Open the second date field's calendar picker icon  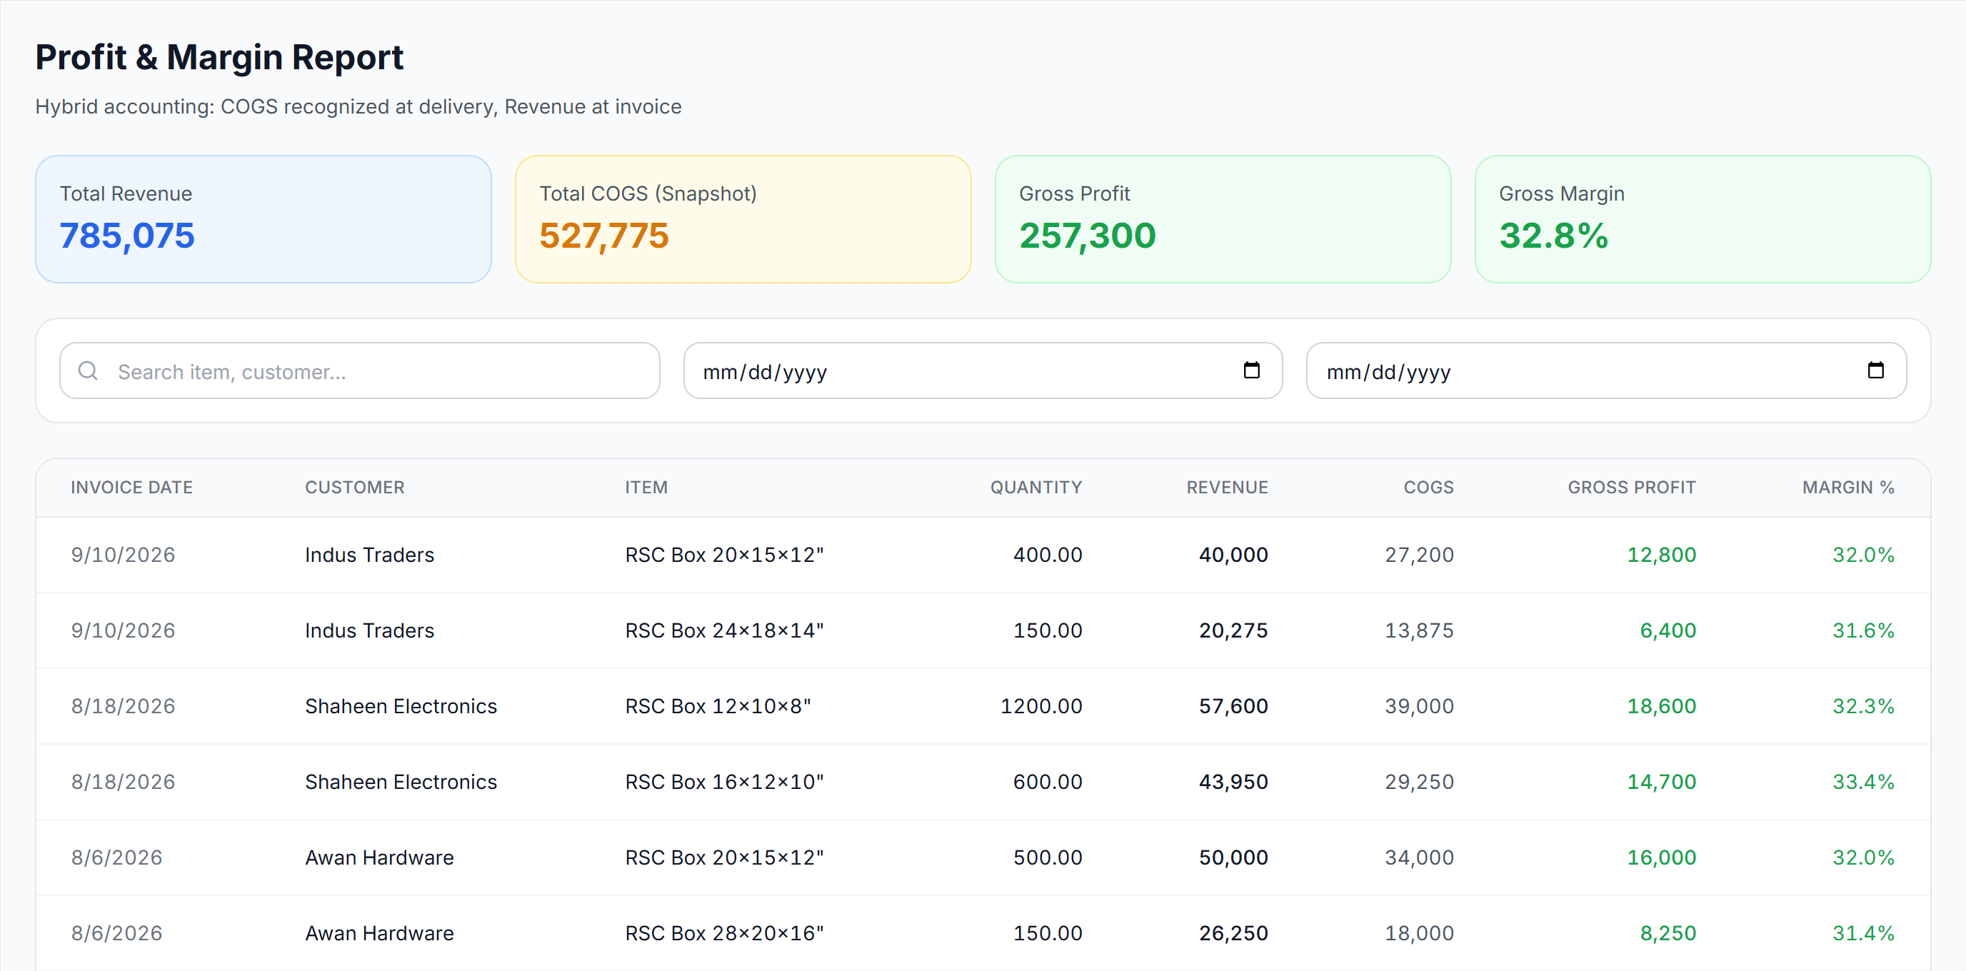point(1875,371)
